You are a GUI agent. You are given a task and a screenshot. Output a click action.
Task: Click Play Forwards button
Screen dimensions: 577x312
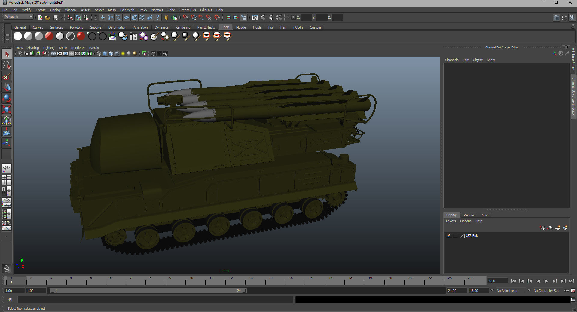pos(546,281)
